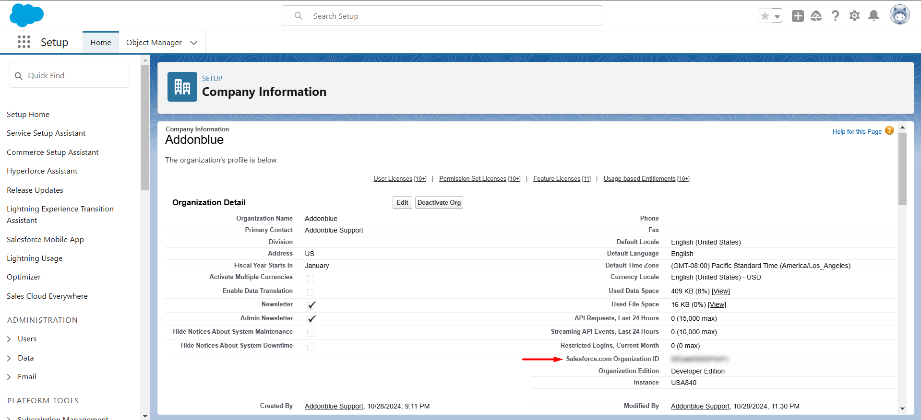Click the Company Information building icon
921x420 pixels.
(182, 87)
